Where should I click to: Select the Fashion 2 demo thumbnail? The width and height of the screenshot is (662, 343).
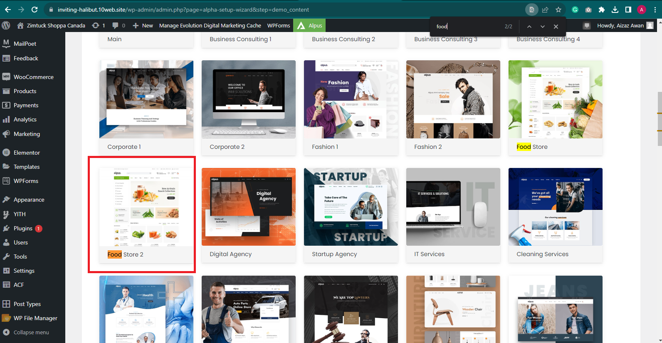453,99
